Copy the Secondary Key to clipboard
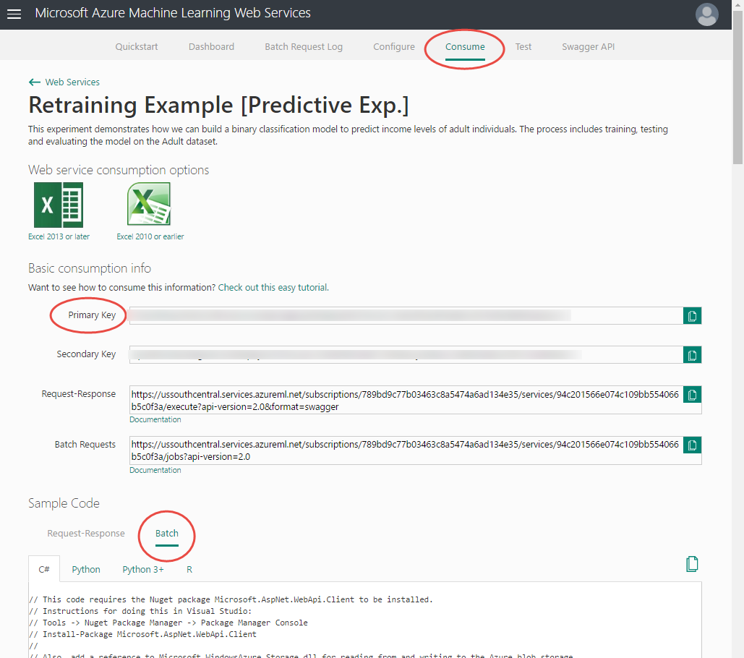This screenshot has width=744, height=658. click(x=692, y=355)
